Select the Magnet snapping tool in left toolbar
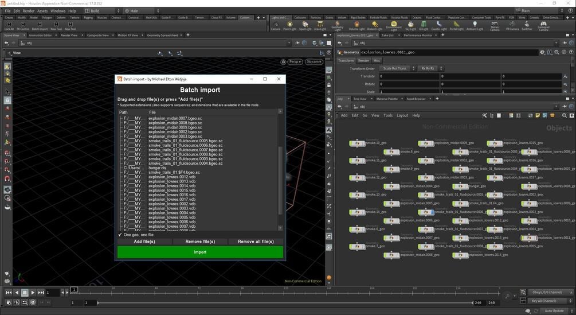 click(7, 179)
